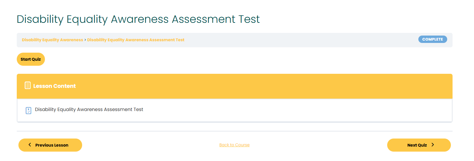Select the COMPLETE status badge
474x161 pixels.
(432, 39)
